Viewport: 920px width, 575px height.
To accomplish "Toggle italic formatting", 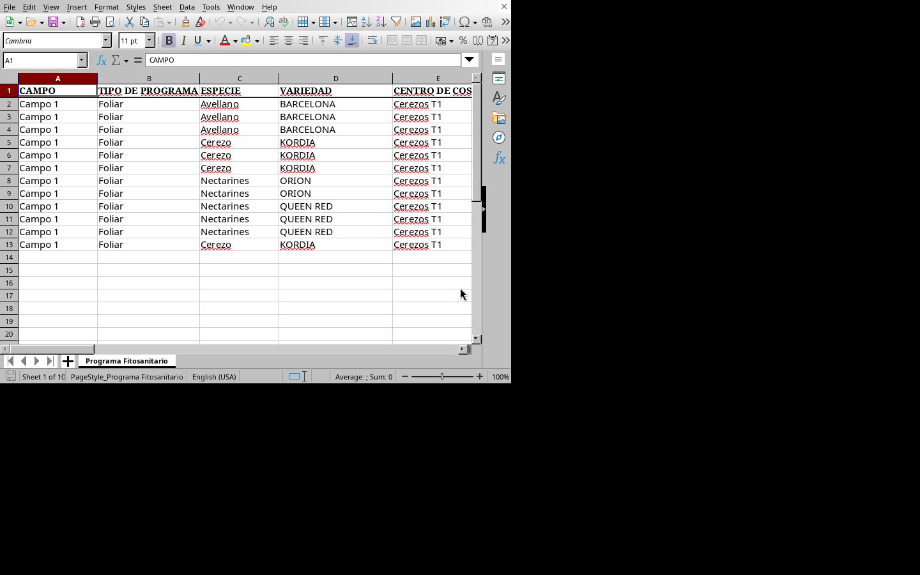I will tap(184, 40).
